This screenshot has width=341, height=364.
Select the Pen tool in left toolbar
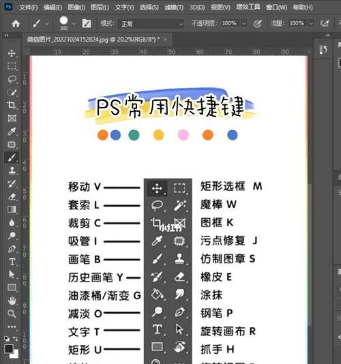[12, 249]
